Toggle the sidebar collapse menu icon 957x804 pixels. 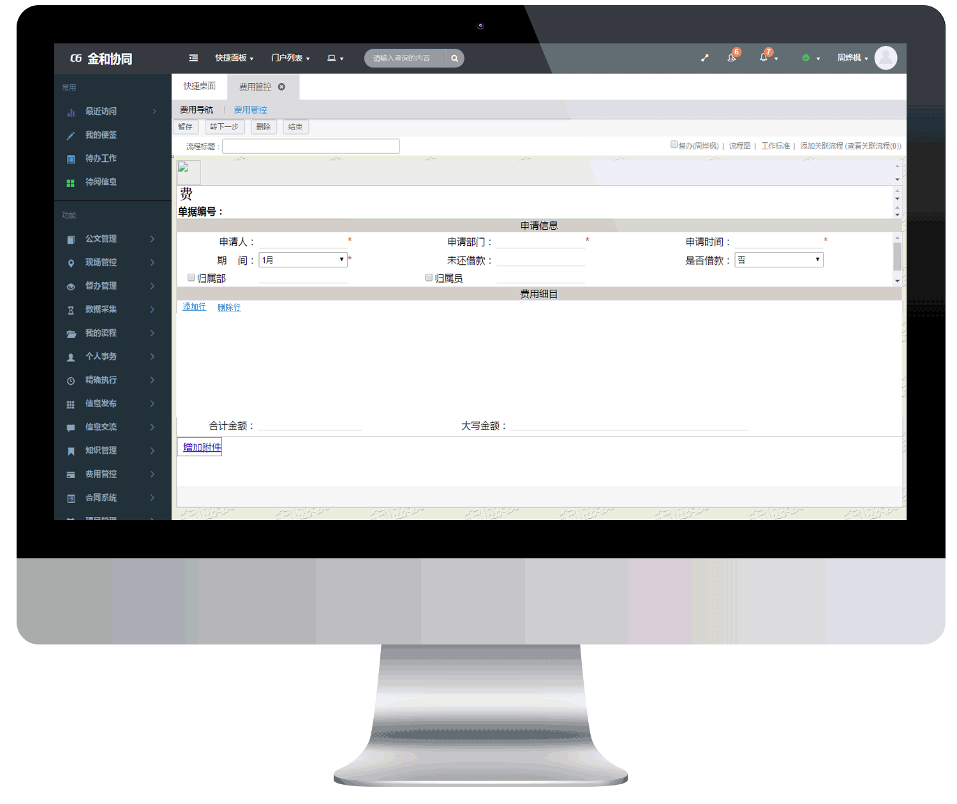point(193,58)
